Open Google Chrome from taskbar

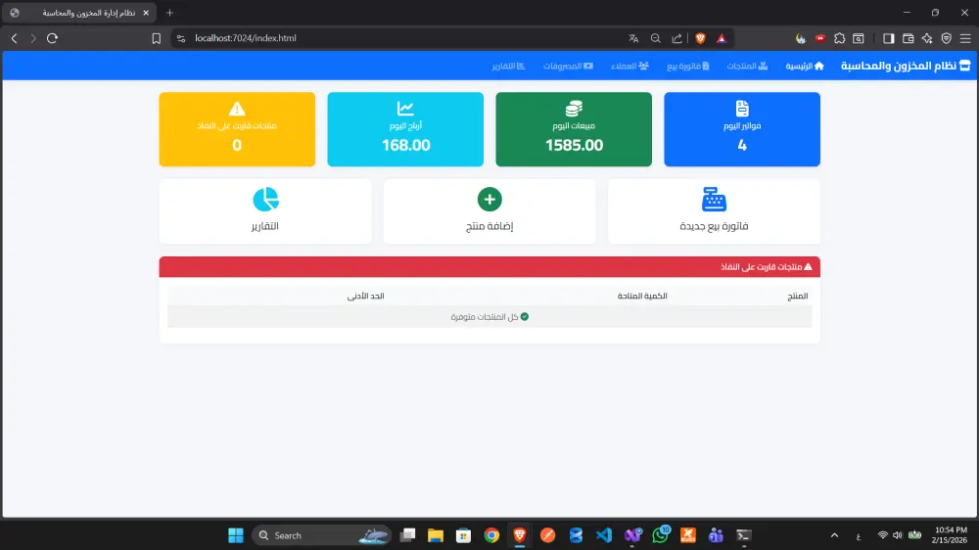click(x=491, y=535)
